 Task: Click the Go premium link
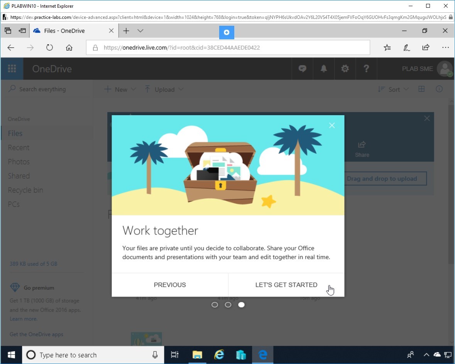coord(39,288)
